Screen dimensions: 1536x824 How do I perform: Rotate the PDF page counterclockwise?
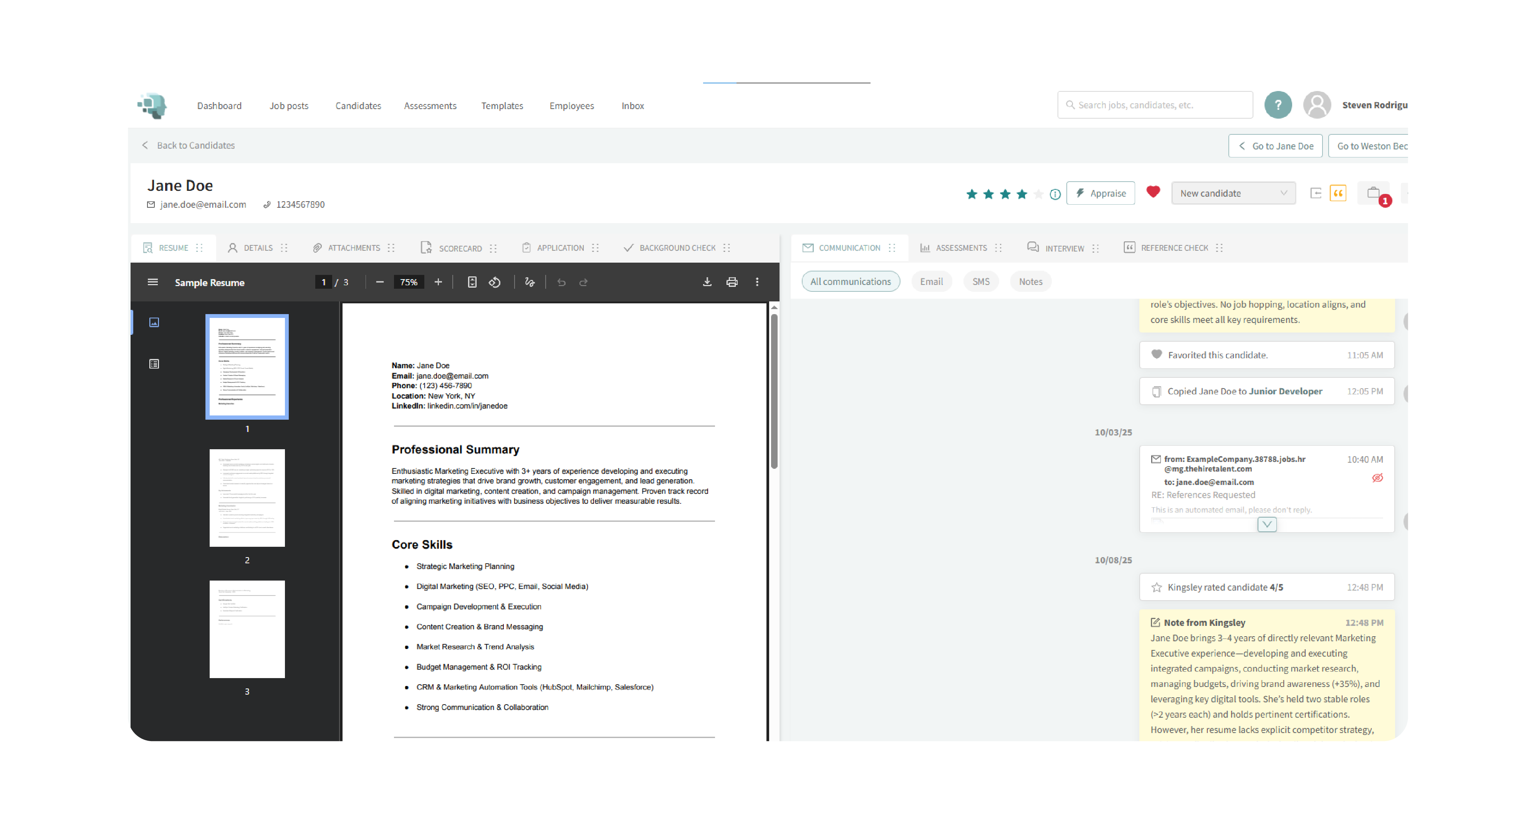click(494, 282)
